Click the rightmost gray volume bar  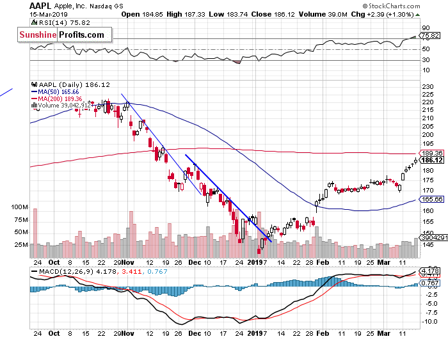[416, 248]
